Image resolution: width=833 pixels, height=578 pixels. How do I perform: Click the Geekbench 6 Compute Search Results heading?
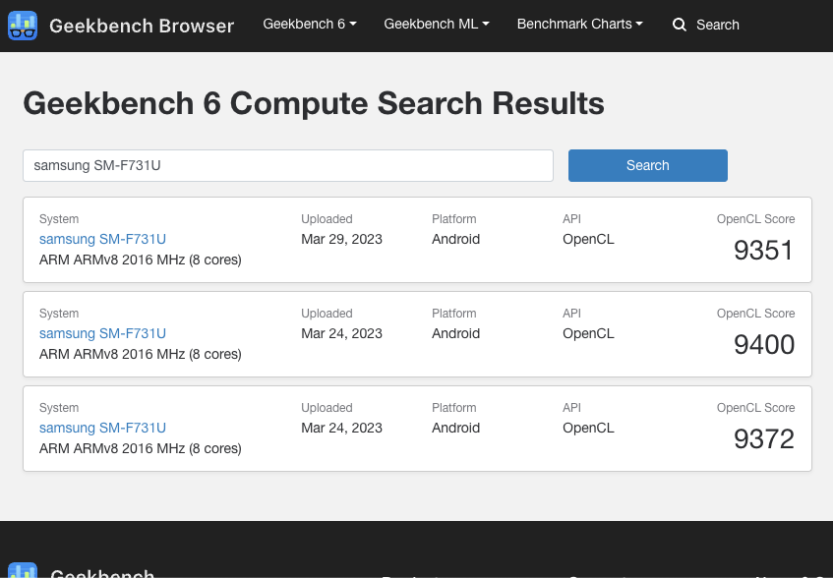(314, 103)
